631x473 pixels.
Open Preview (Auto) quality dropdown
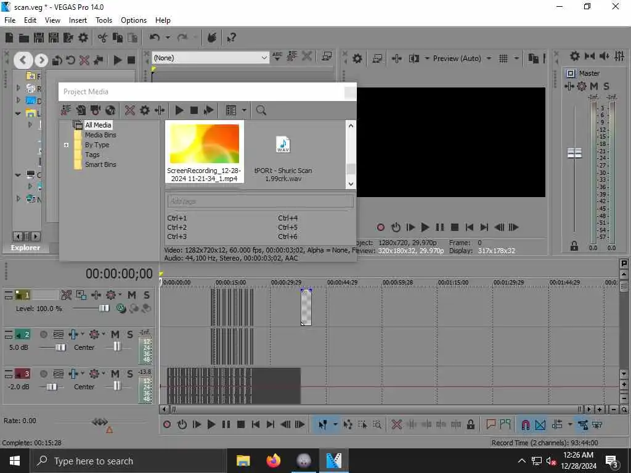(x=489, y=59)
